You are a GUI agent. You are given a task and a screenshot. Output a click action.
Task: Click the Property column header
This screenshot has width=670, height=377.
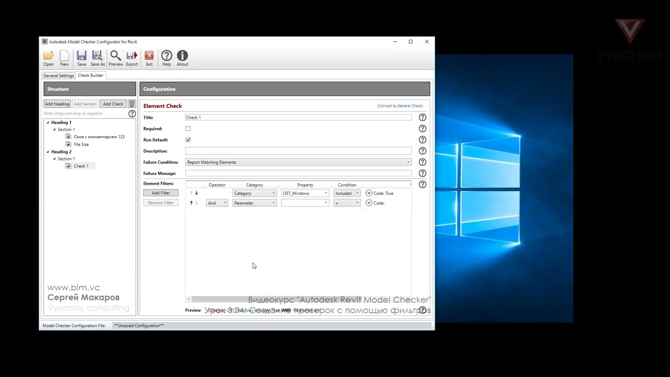[305, 185]
